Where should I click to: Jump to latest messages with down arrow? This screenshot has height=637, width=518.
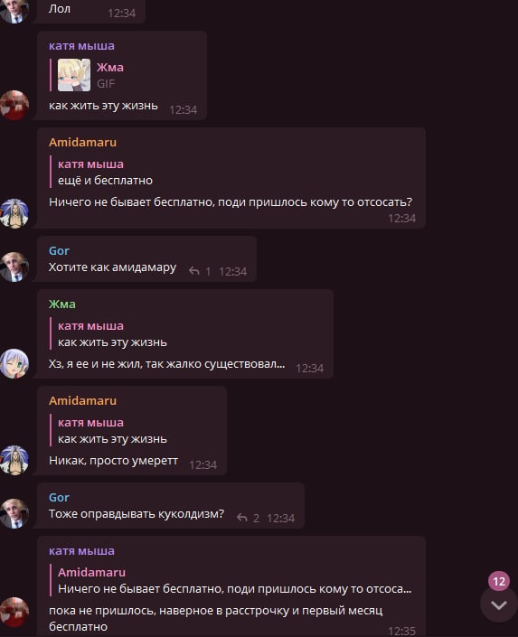click(x=498, y=604)
